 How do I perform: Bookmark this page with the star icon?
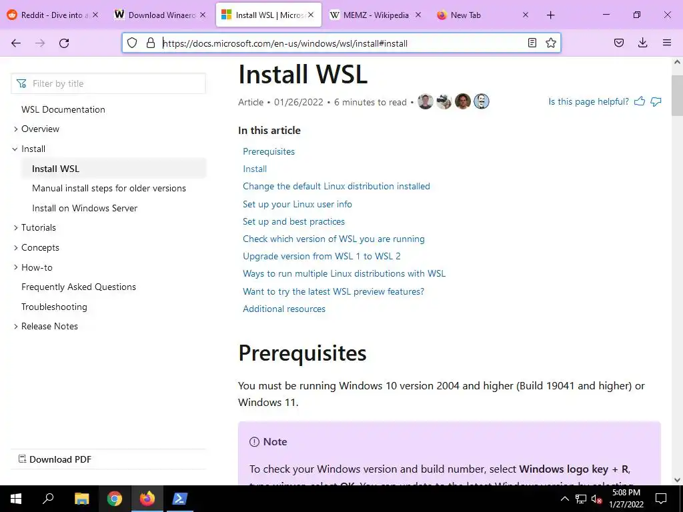pyautogui.click(x=550, y=43)
